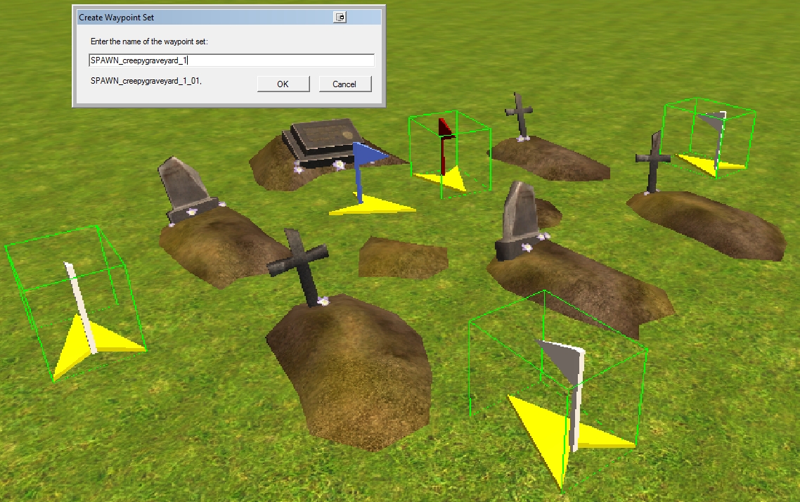Focus the waypoint set name text field
The image size is (800, 502).
click(x=231, y=60)
